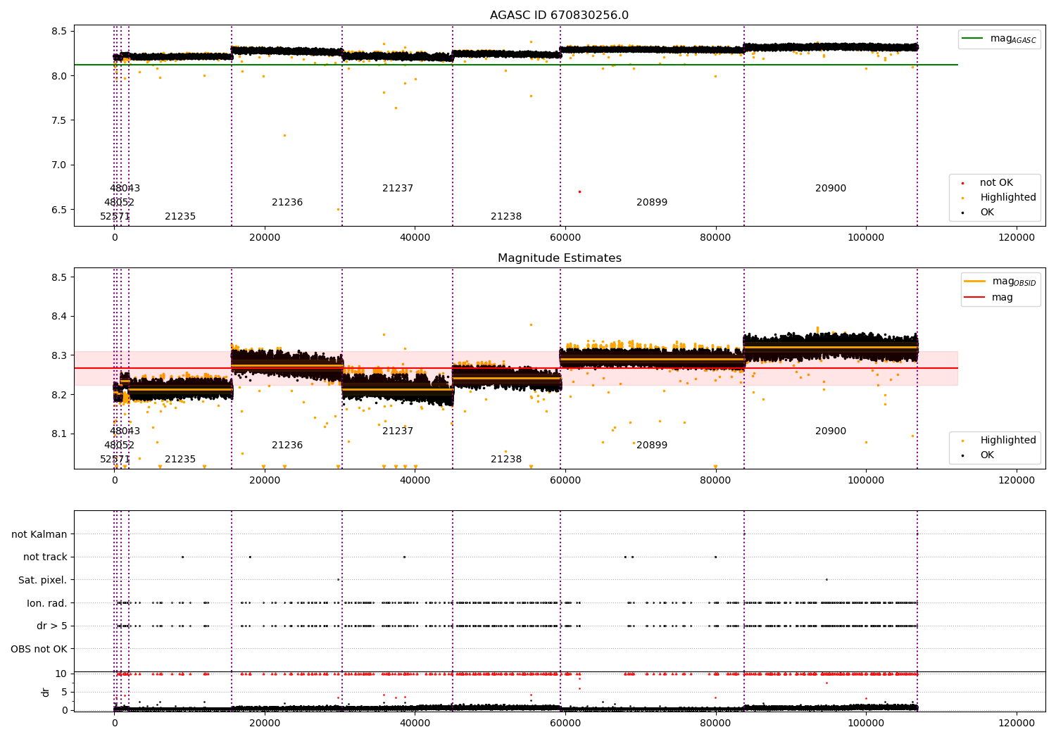Click the 'Ion. rad.' axis label
Viewport: 1056px width, 739px height.
tap(47, 603)
